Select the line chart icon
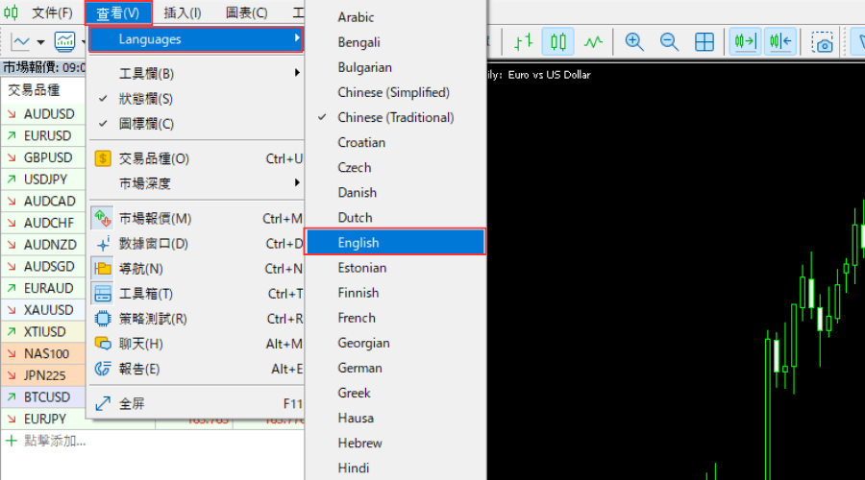The width and height of the screenshot is (865, 480). pyautogui.click(x=594, y=42)
